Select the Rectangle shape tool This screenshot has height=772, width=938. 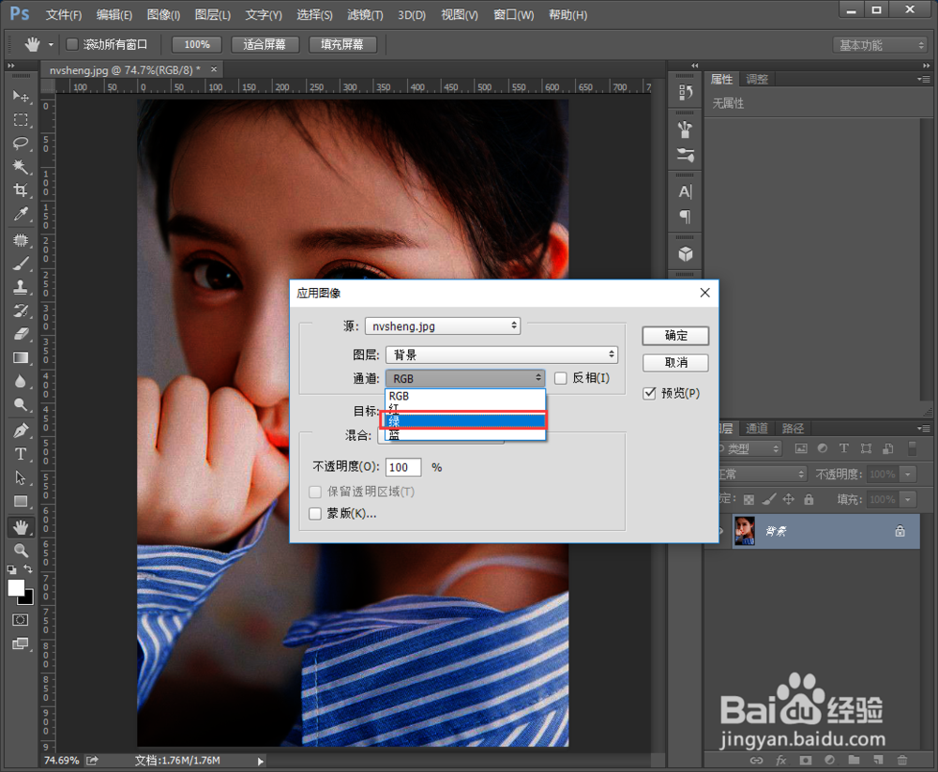click(x=21, y=502)
